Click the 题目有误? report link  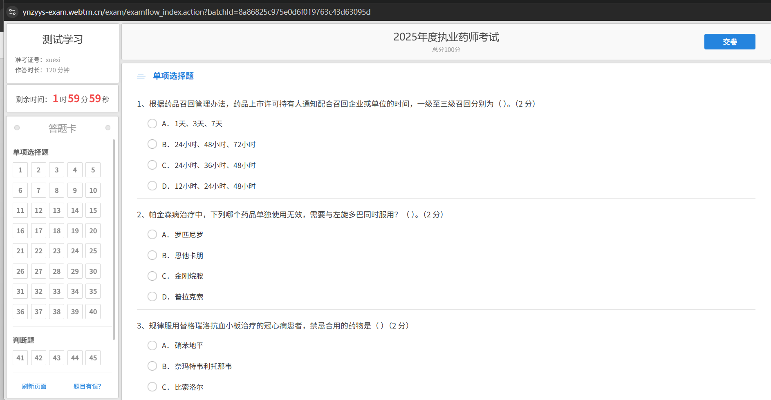[87, 386]
